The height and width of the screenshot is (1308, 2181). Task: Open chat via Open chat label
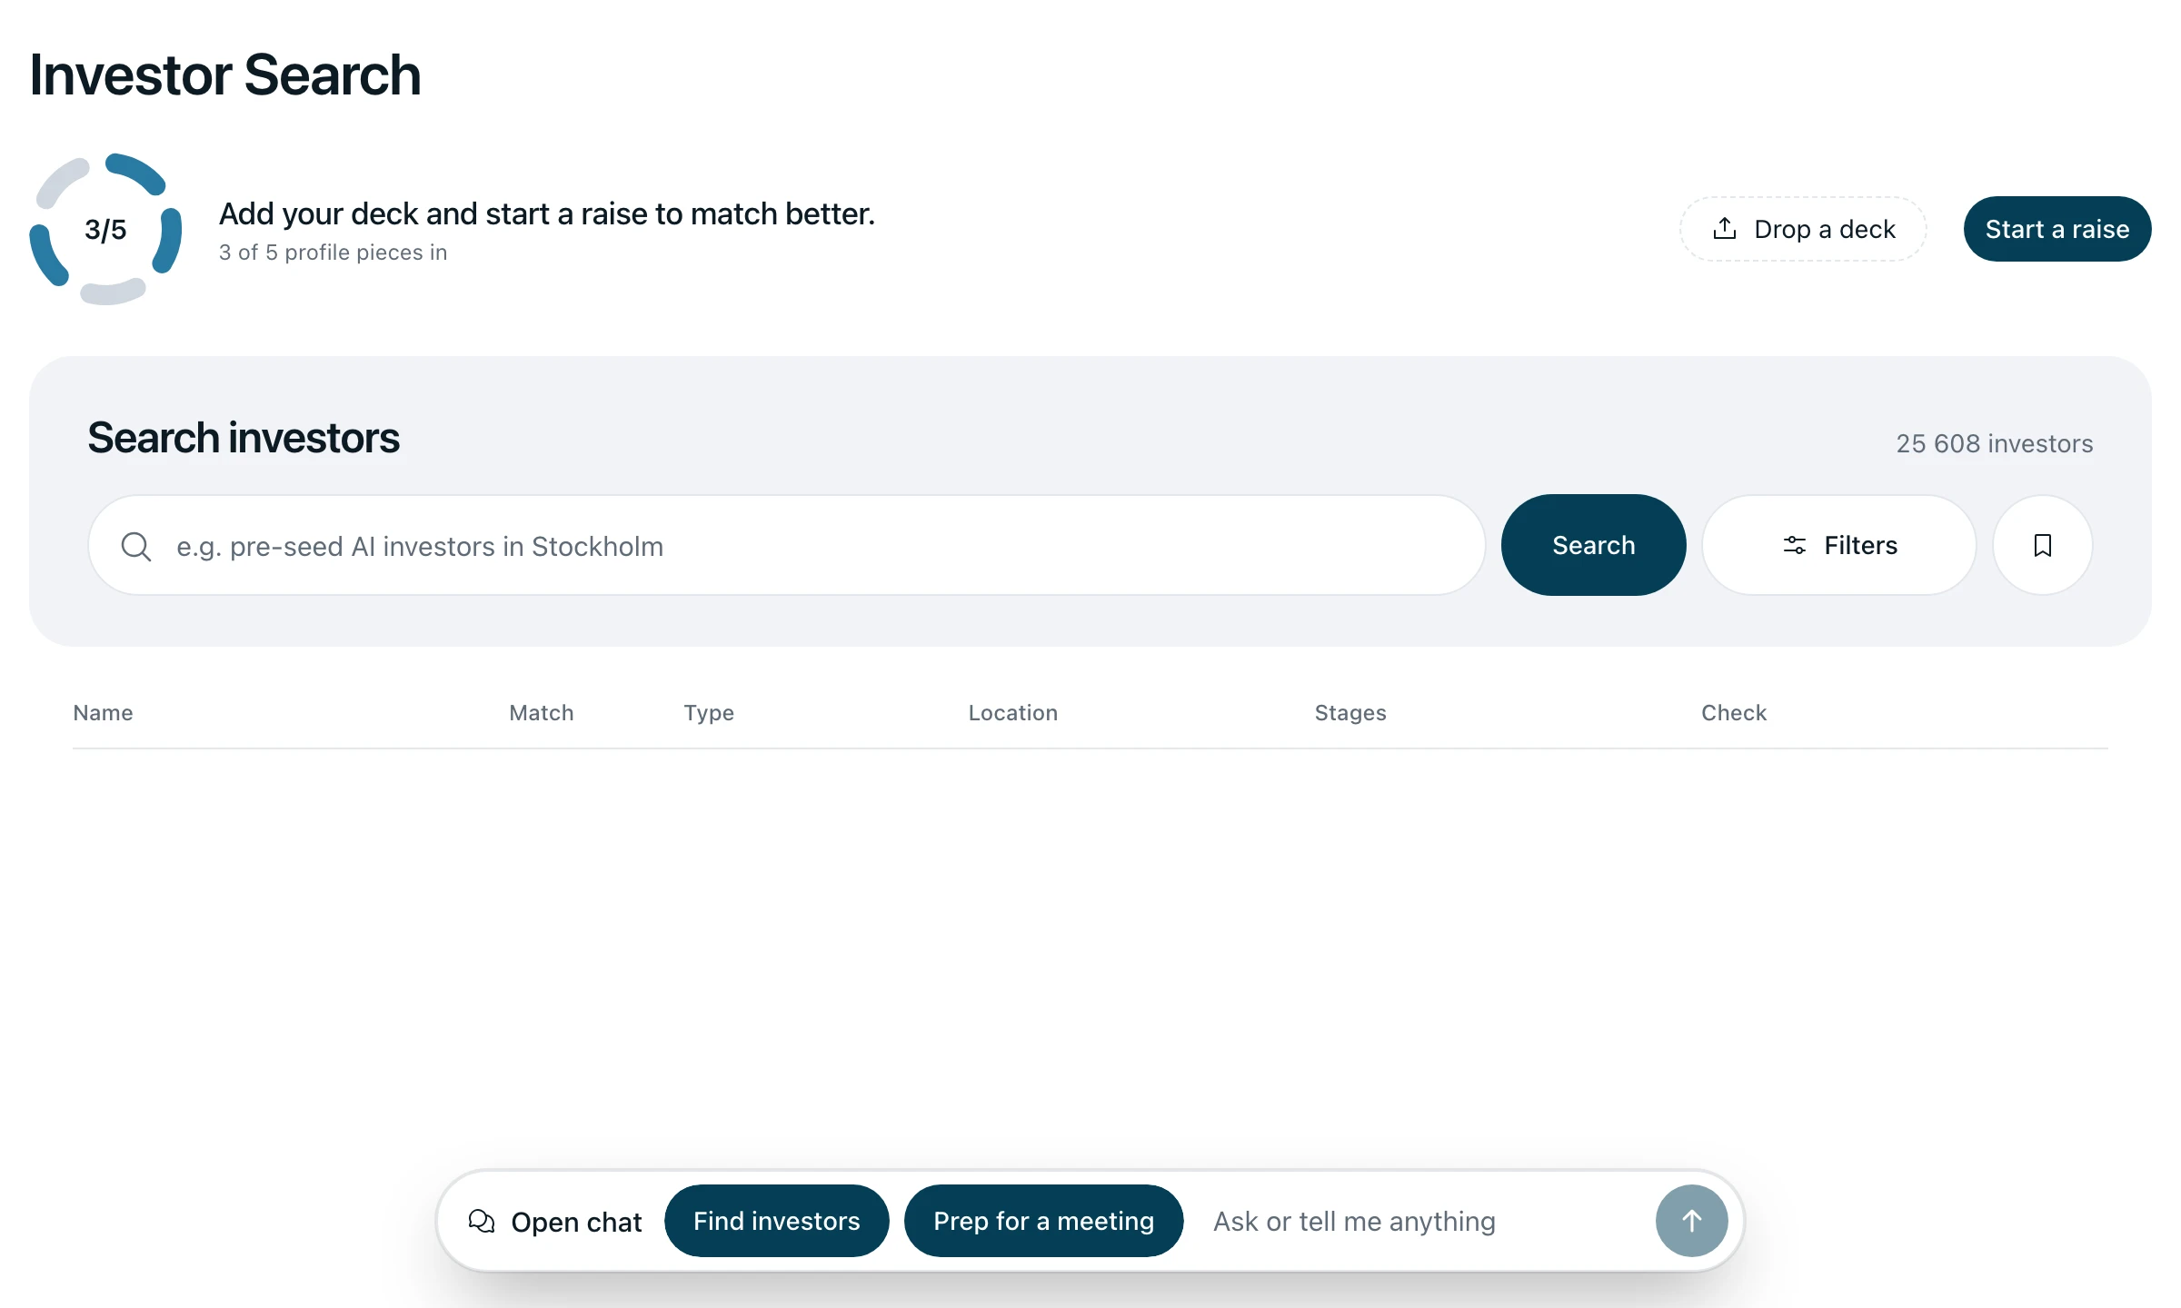[576, 1222]
